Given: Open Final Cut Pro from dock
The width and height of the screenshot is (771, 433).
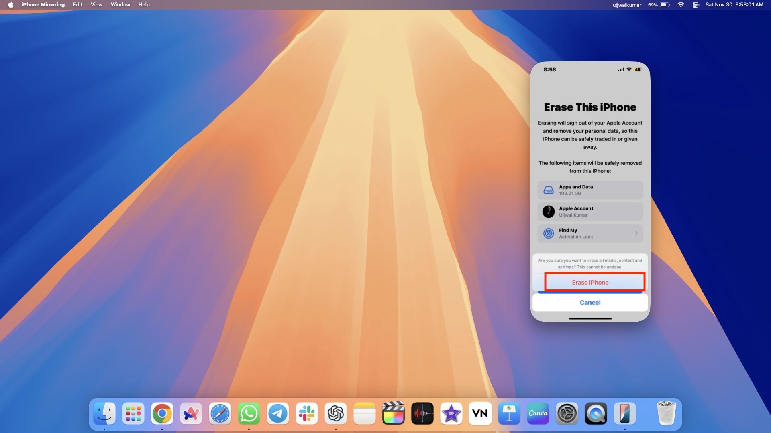Looking at the screenshot, I should tap(394, 413).
